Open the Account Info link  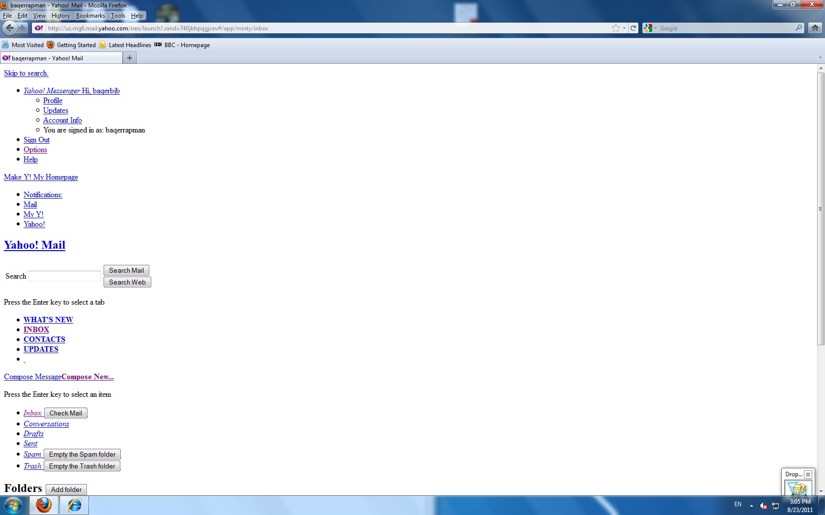tap(62, 120)
